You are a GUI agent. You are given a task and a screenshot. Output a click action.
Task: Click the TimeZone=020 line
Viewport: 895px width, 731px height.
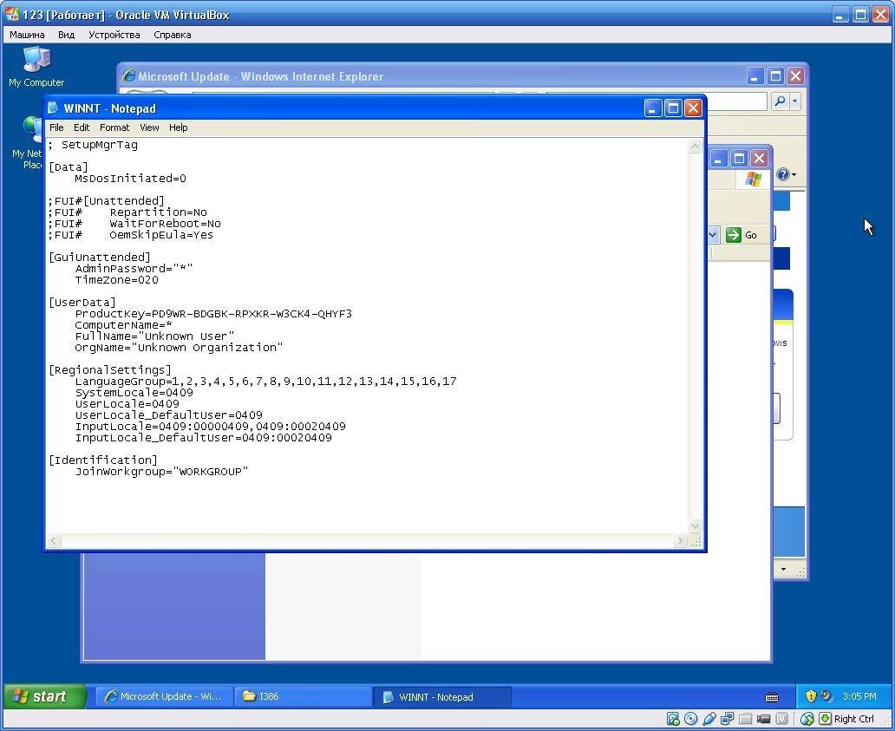[x=116, y=280]
